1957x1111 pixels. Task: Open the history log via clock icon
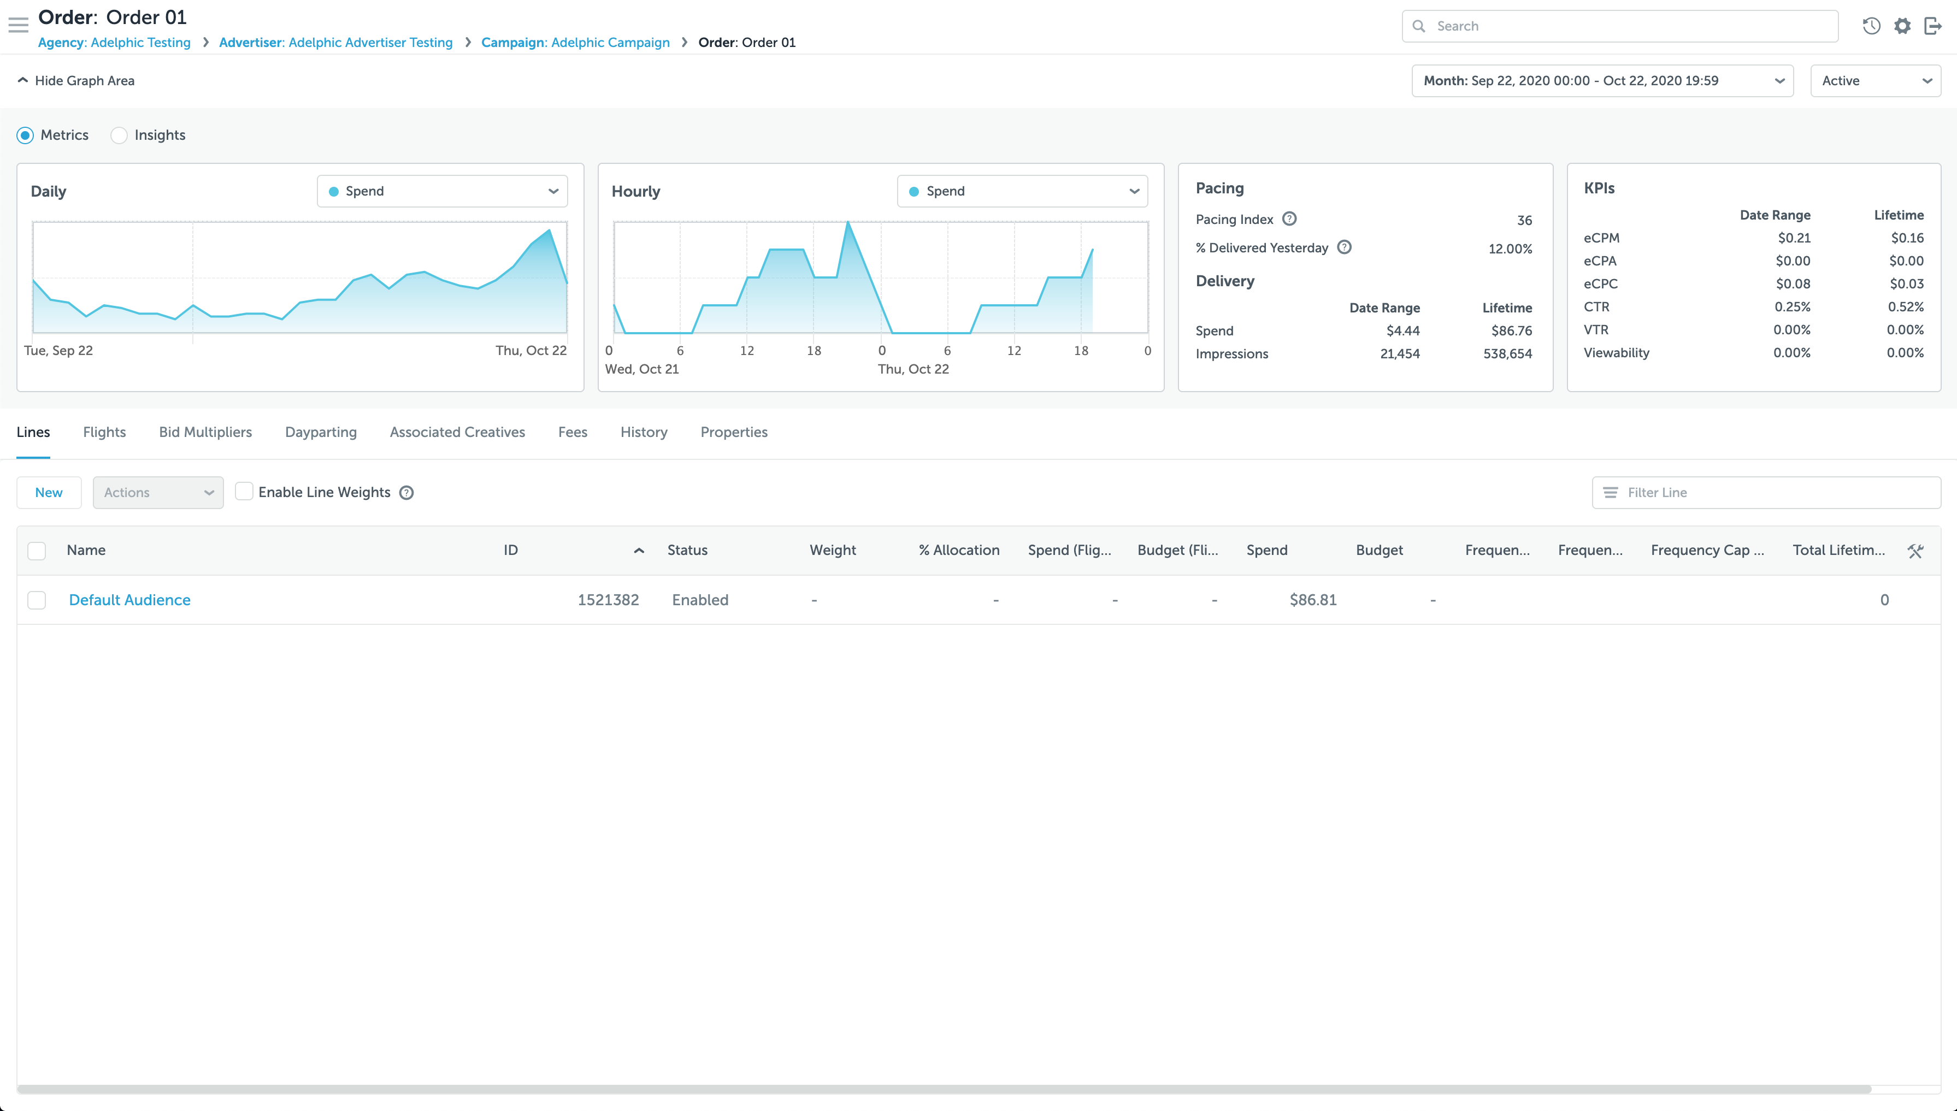coord(1871,25)
